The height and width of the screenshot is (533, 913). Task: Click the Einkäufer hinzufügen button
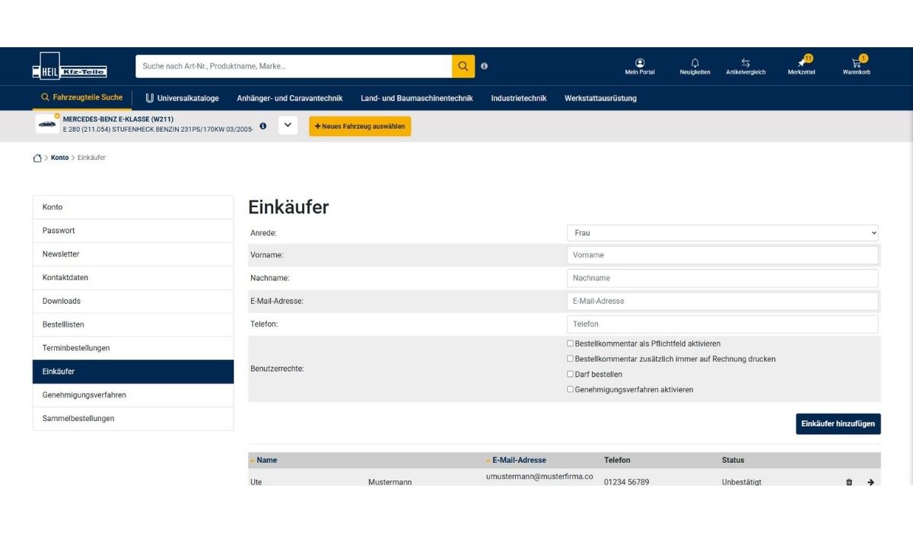838,424
